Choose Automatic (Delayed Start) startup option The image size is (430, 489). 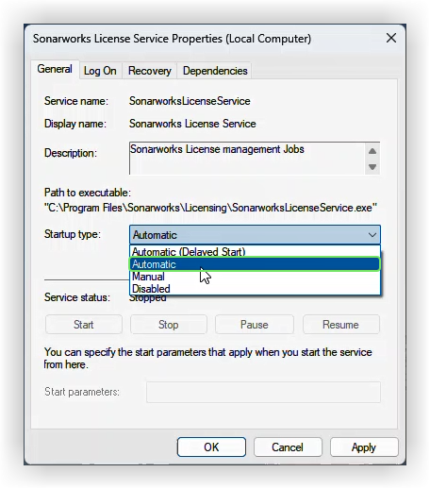coord(255,252)
